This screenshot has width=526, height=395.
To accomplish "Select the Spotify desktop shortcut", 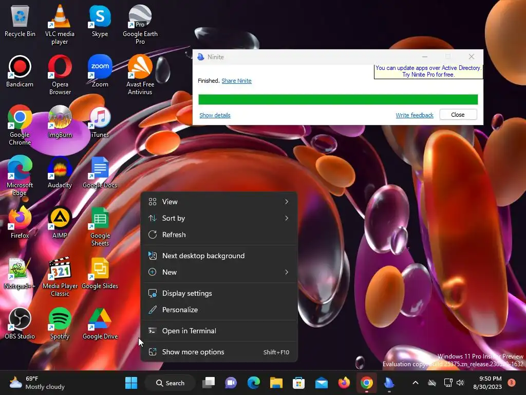I will click(60, 323).
